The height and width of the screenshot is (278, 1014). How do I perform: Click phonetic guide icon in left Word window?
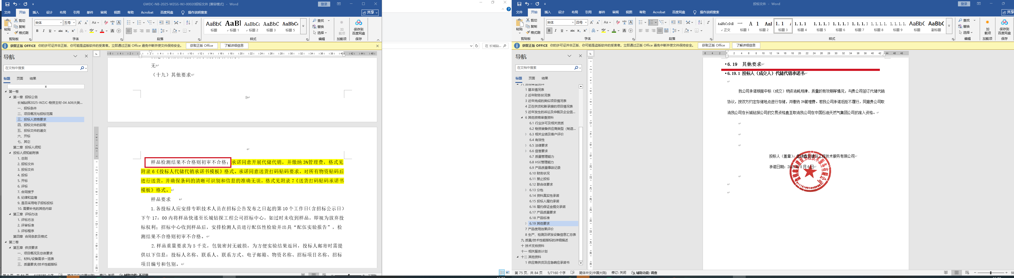(112, 23)
